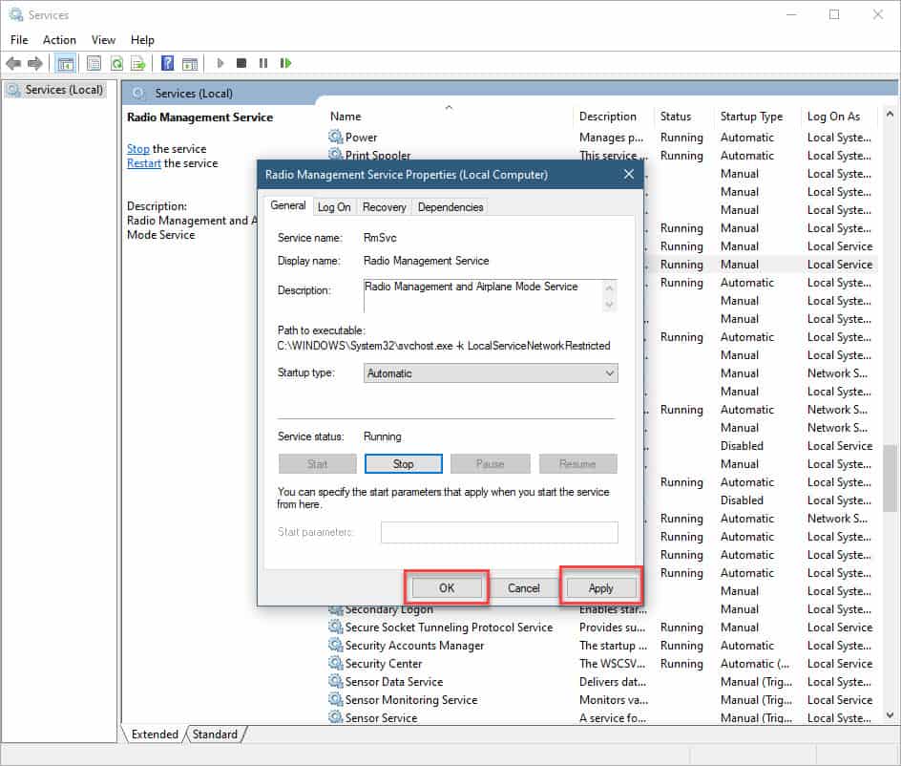Switch to the Extended view tab
This screenshot has height=766, width=901.
pos(155,734)
